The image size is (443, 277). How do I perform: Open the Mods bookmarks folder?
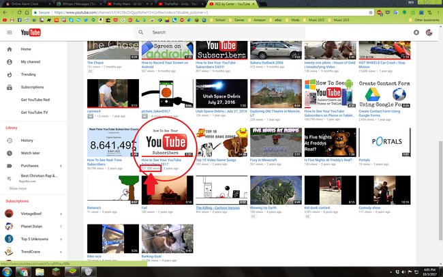[x=292, y=20]
